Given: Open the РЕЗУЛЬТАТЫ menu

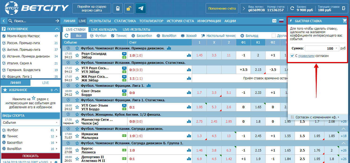Looking at the screenshot, I should [100, 21].
